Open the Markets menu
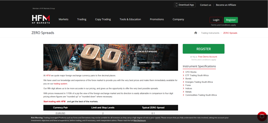Screen dimensions: 268x123 pos(63,19)
